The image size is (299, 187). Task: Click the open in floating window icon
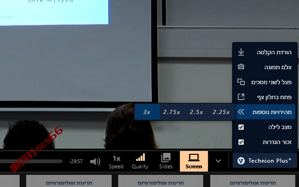pyautogui.click(x=241, y=97)
